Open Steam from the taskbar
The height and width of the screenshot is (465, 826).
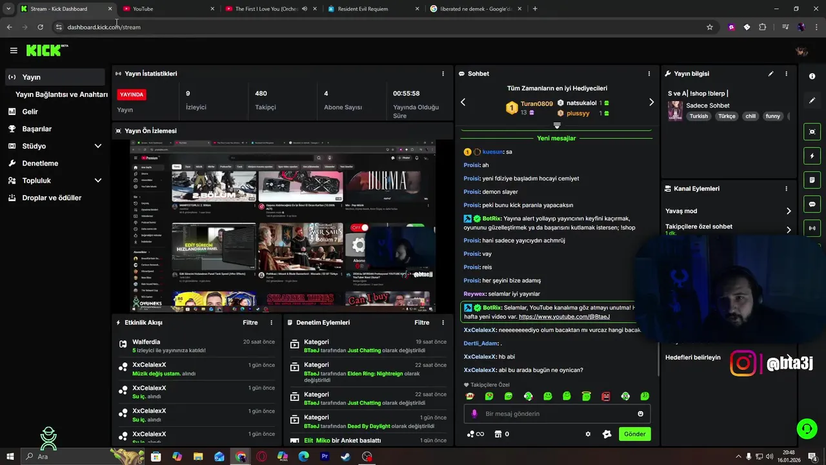346,457
